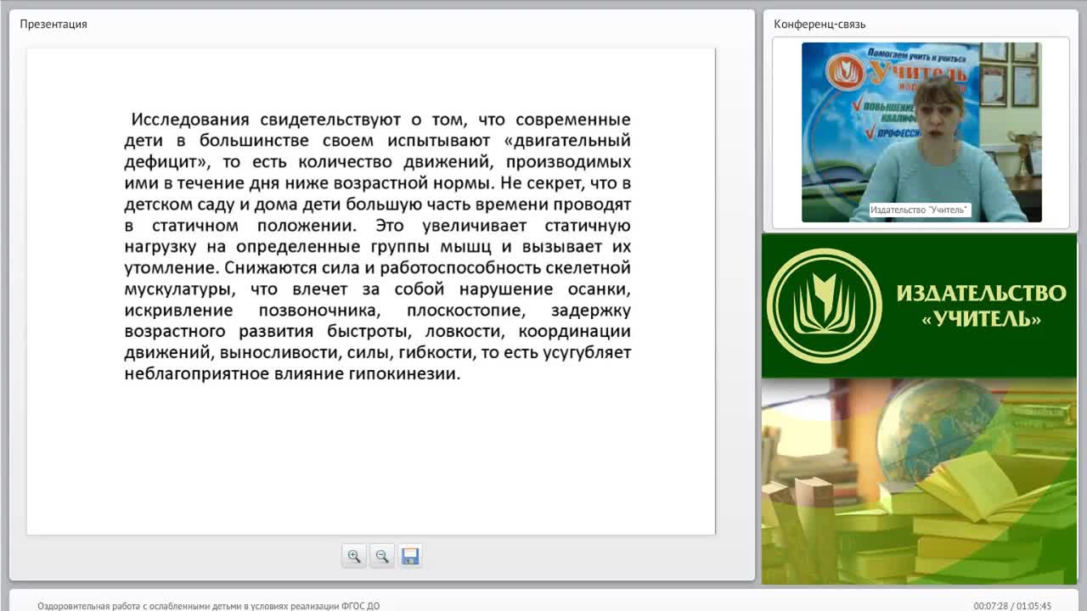The image size is (1087, 611).
Task: Click the elapsed time 00:07:28 / 01:05:45
Action: [x=1012, y=606]
